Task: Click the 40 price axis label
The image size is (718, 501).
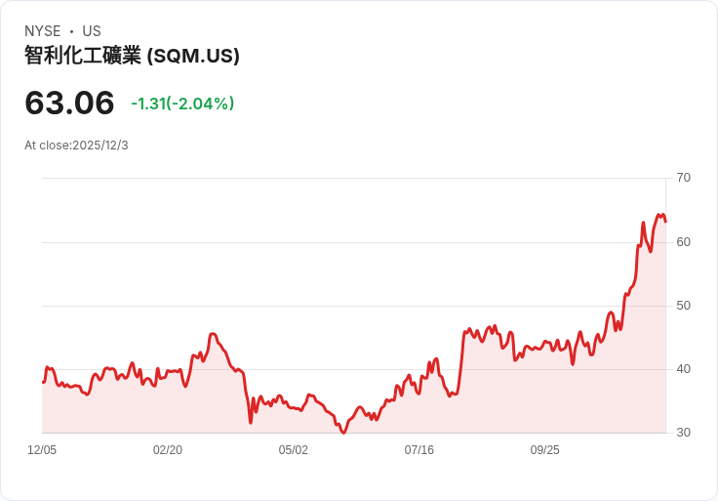Action: tap(684, 369)
